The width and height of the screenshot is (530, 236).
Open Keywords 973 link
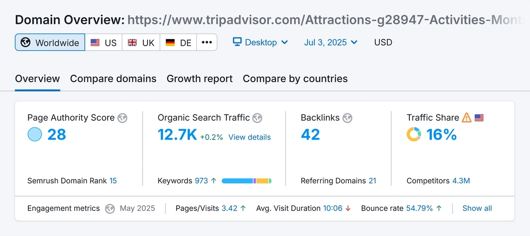click(201, 181)
